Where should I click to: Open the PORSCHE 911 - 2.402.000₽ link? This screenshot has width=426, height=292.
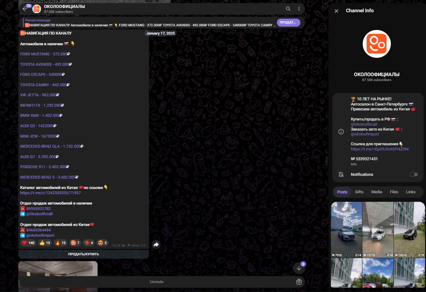tap(45, 167)
